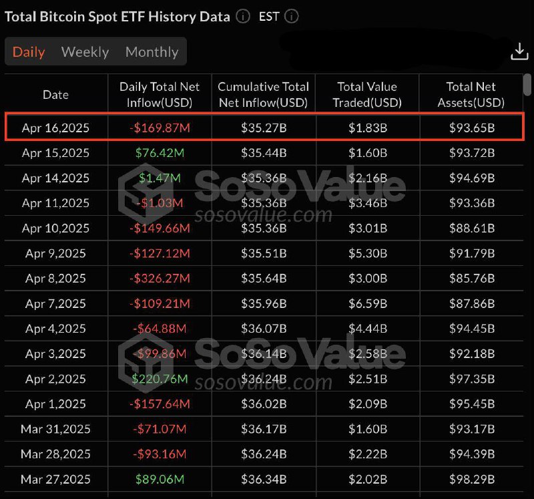This screenshot has height=499, width=534.
Task: Click the table's vertical scrollbar thumb
Action: (x=527, y=85)
